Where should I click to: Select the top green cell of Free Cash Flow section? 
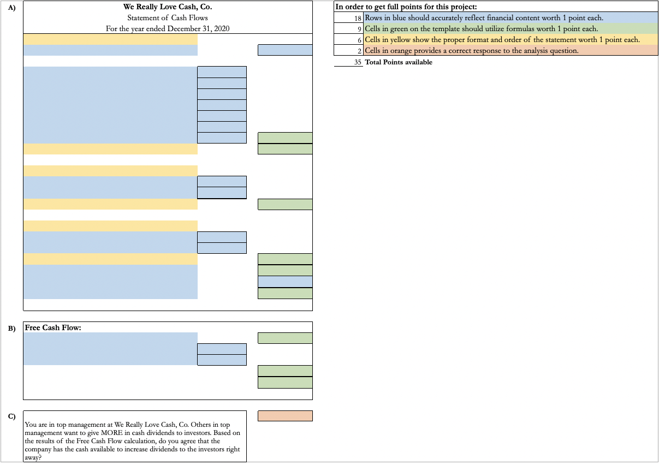click(285, 338)
